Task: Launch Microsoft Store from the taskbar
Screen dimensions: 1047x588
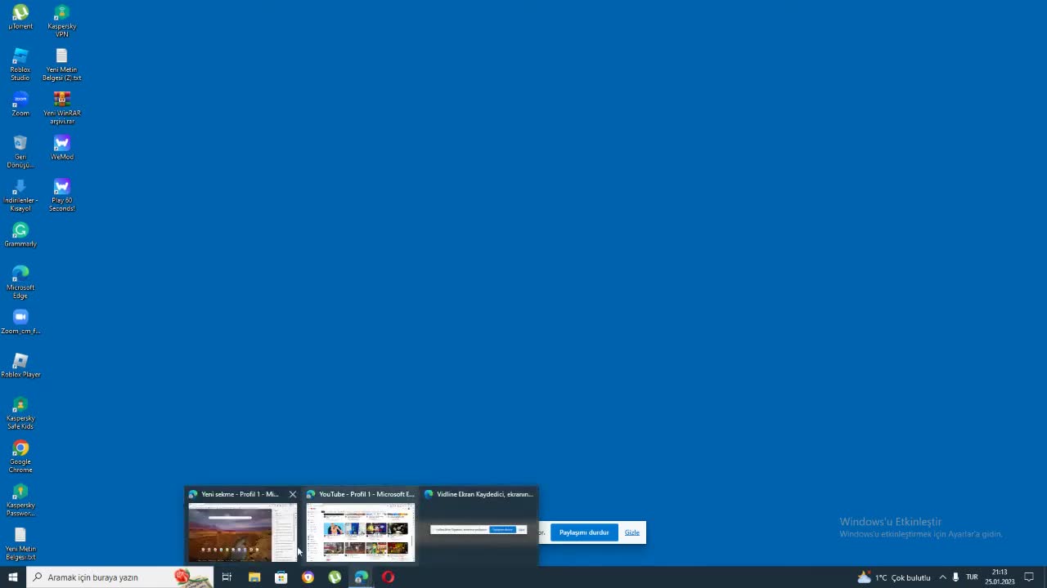Action: [x=281, y=577]
